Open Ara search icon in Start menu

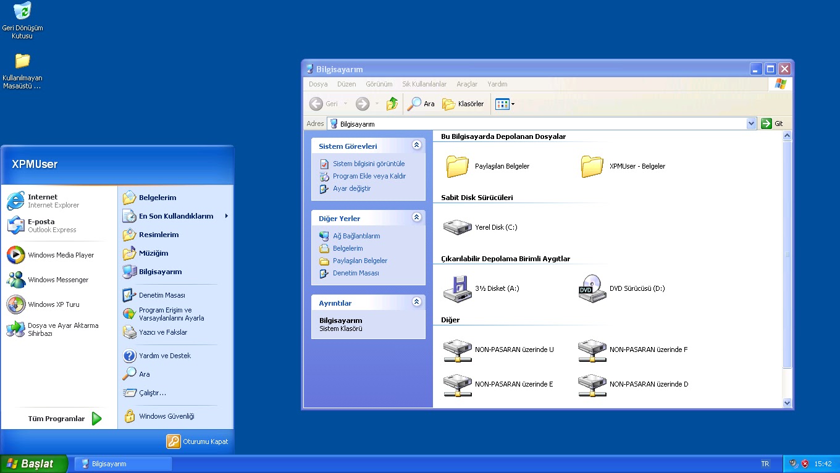(x=129, y=374)
